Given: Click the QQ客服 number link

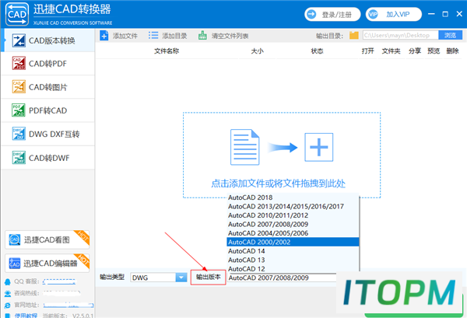Looking at the screenshot, I should coord(59,281).
